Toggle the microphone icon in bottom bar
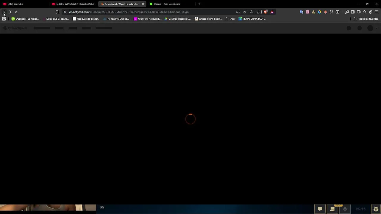 [345, 209]
